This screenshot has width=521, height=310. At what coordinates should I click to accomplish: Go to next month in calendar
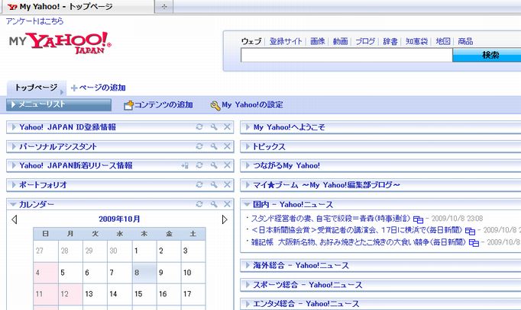[x=225, y=219]
